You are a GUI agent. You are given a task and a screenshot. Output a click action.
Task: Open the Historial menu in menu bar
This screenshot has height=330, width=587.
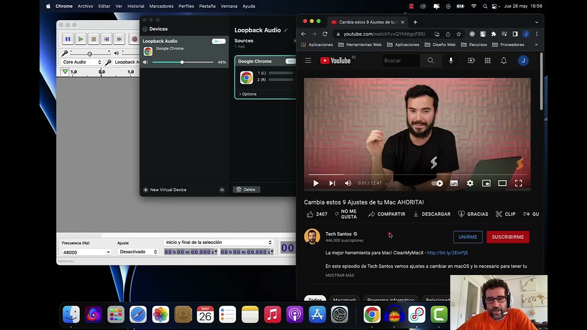click(136, 6)
